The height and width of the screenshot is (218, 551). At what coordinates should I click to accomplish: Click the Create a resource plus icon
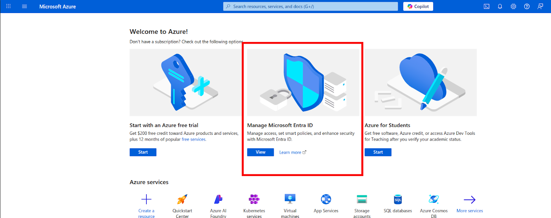point(146,199)
